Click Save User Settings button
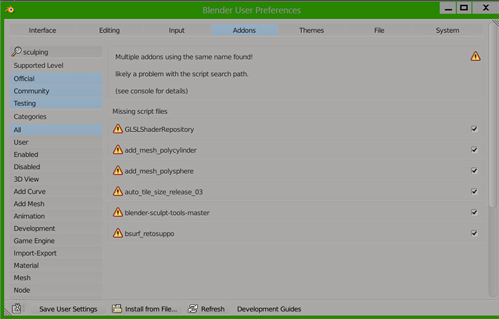This screenshot has width=499, height=319. point(68,309)
